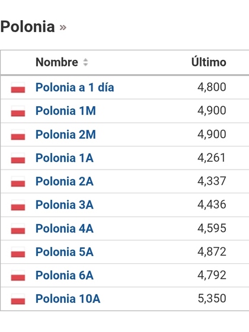Open the Polonia 10A bond link
Image resolution: width=249 pixels, height=332 pixels.
coord(68,299)
